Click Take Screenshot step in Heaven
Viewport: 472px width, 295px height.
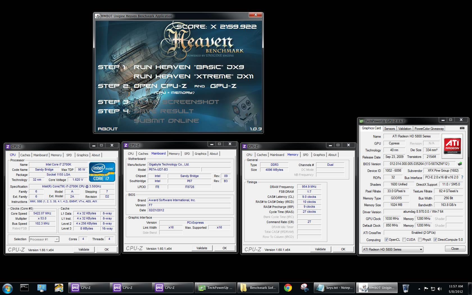click(176, 102)
